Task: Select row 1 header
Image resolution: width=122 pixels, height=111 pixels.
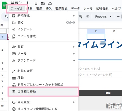Action: coord(3,37)
